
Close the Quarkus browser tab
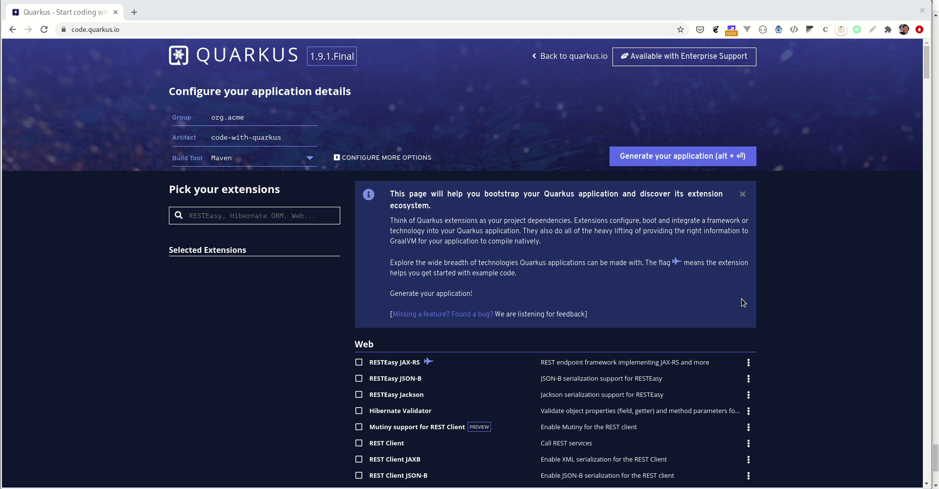tap(116, 12)
